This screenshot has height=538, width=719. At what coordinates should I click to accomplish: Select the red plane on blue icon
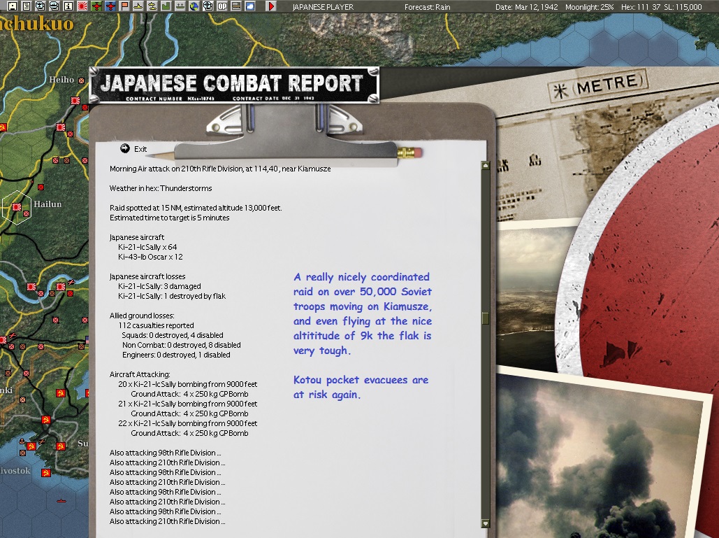point(110,6)
